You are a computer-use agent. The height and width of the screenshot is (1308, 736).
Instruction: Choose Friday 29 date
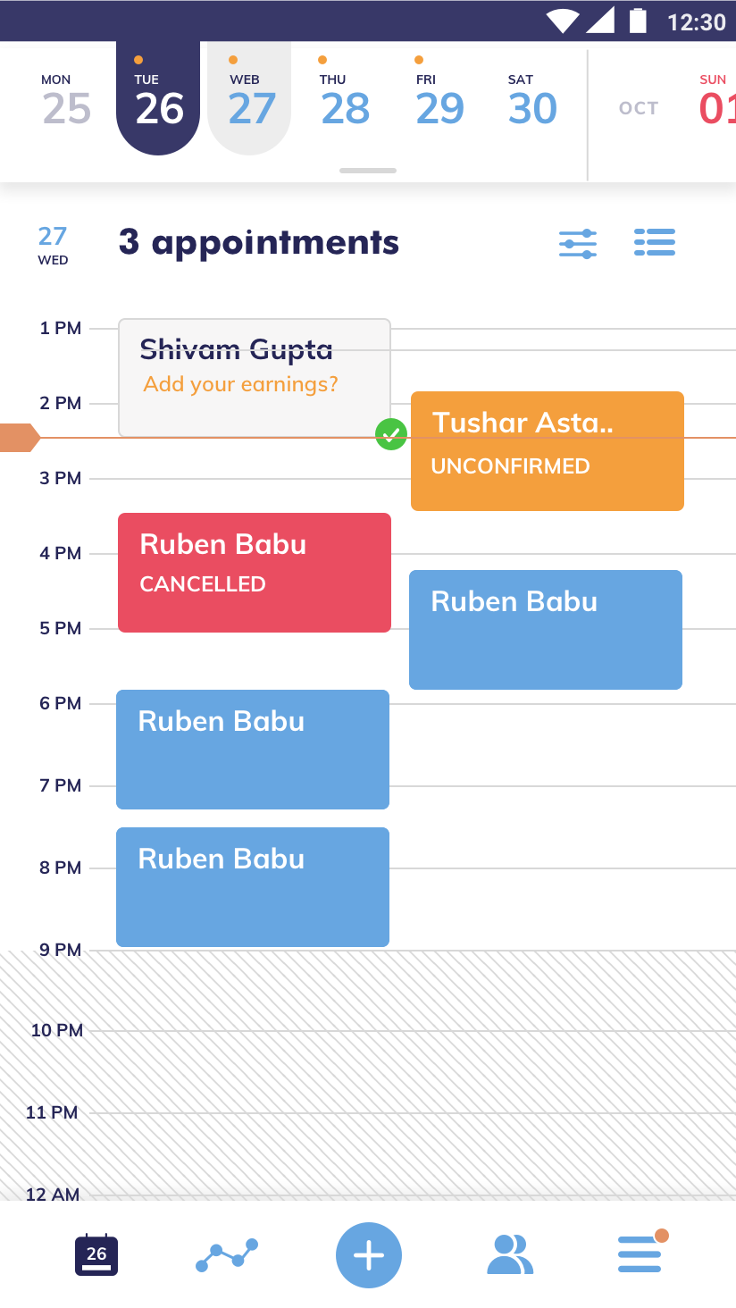point(439,100)
